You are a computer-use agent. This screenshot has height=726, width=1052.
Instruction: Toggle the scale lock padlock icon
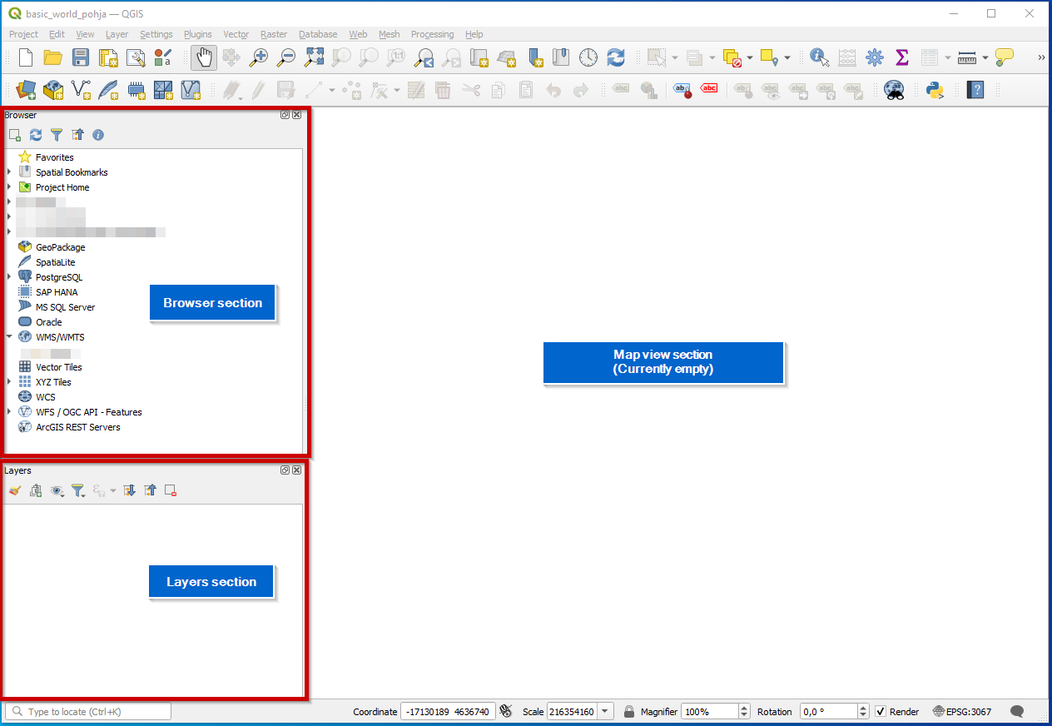click(x=629, y=712)
